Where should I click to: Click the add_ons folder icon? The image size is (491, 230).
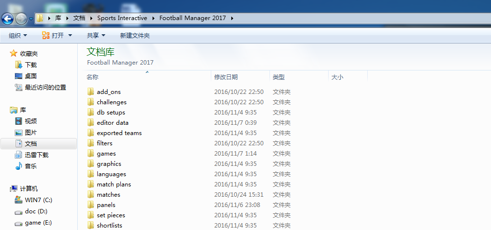coord(91,92)
